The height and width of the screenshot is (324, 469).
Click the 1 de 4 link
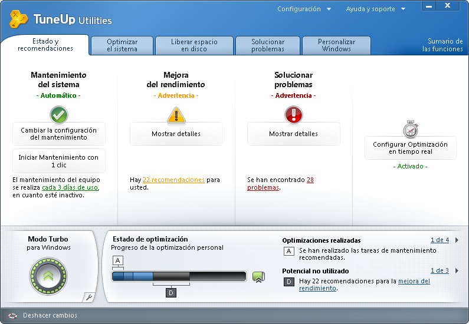pos(440,240)
